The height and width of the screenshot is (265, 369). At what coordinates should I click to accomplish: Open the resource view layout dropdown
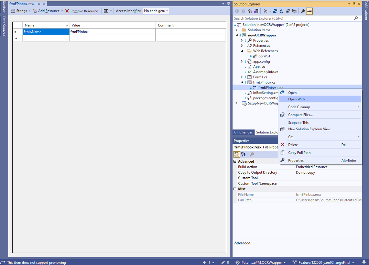point(111,11)
